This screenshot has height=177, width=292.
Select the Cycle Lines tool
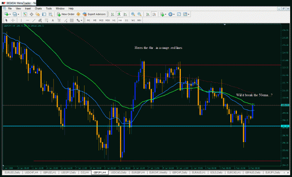[x=71, y=20]
